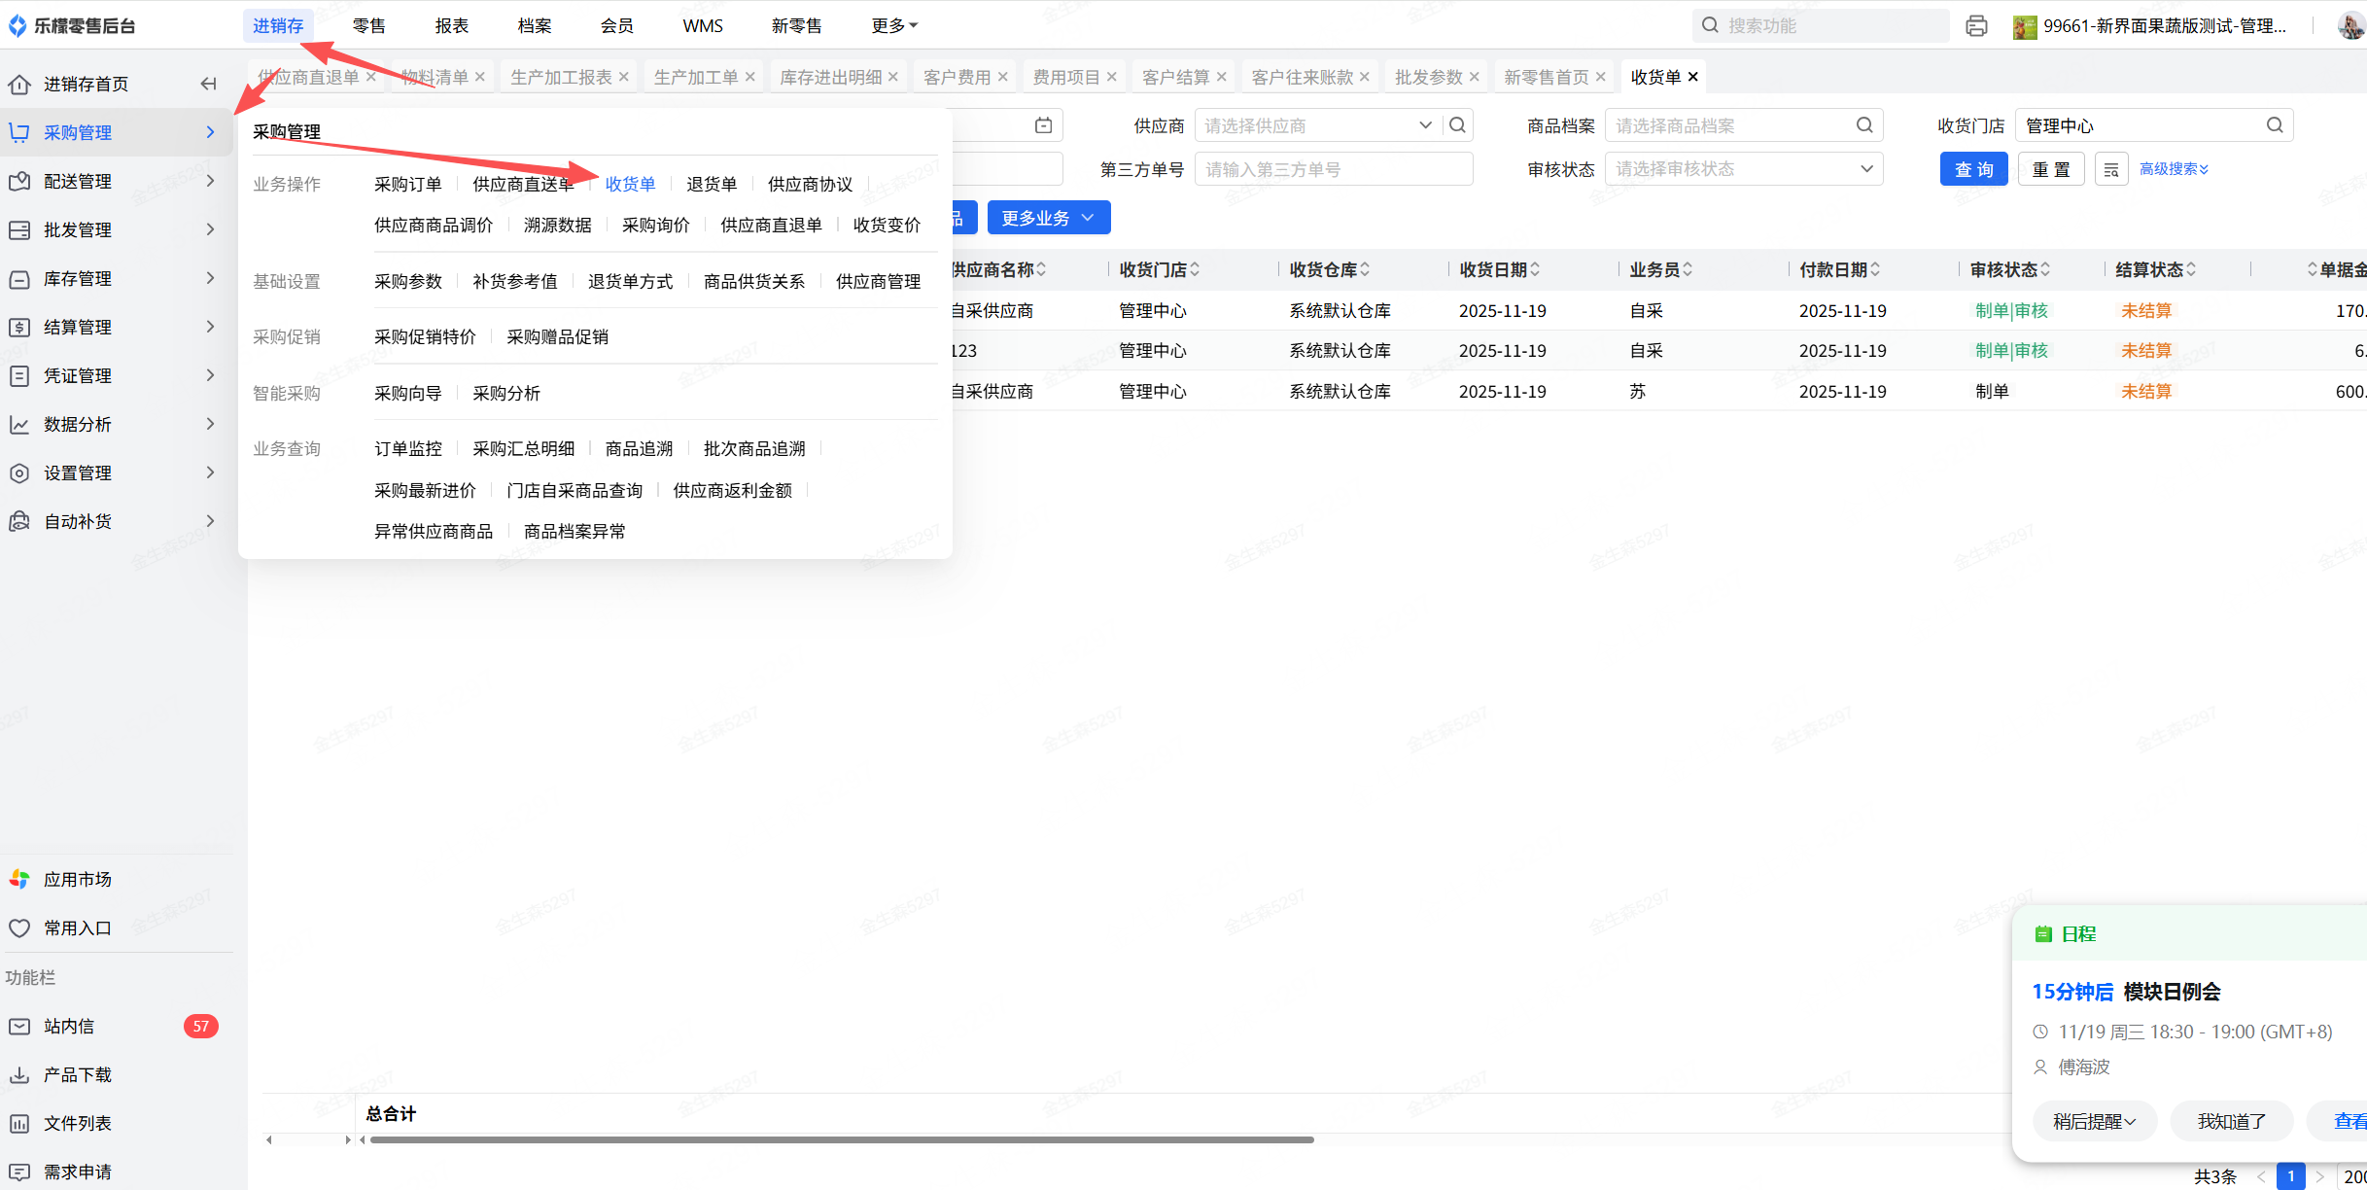The height and width of the screenshot is (1190, 2367).
Task: Open 产品下载 download icon
Action: tap(19, 1075)
